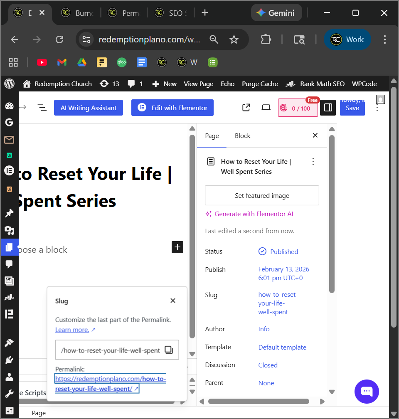Open the New menu in admin bar
The image size is (399, 419).
point(164,84)
